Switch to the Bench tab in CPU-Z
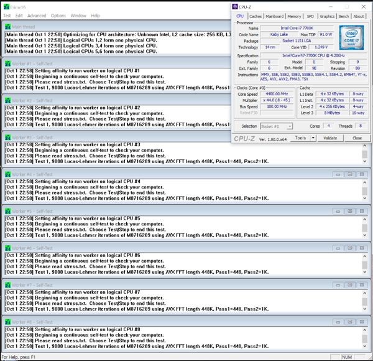This screenshot has height=361, width=373. tap(344, 16)
